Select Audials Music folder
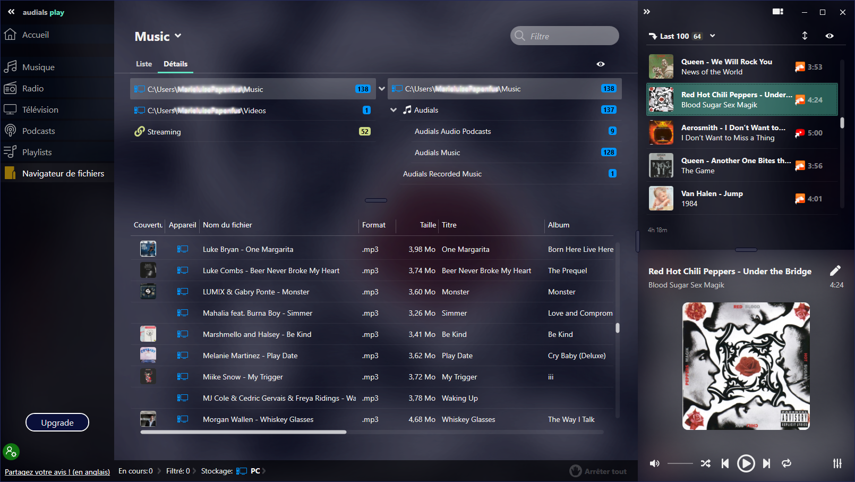The width and height of the screenshot is (855, 482). click(x=437, y=153)
